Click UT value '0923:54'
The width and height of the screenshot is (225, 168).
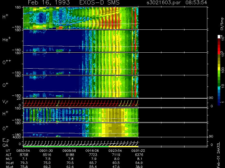115,151
